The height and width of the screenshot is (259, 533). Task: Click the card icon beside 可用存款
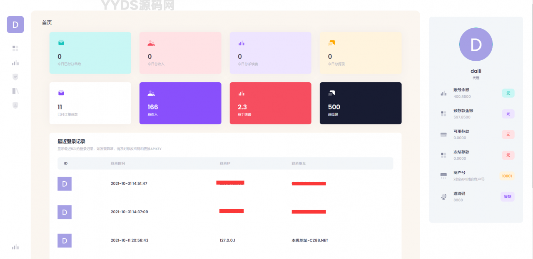(x=443, y=134)
